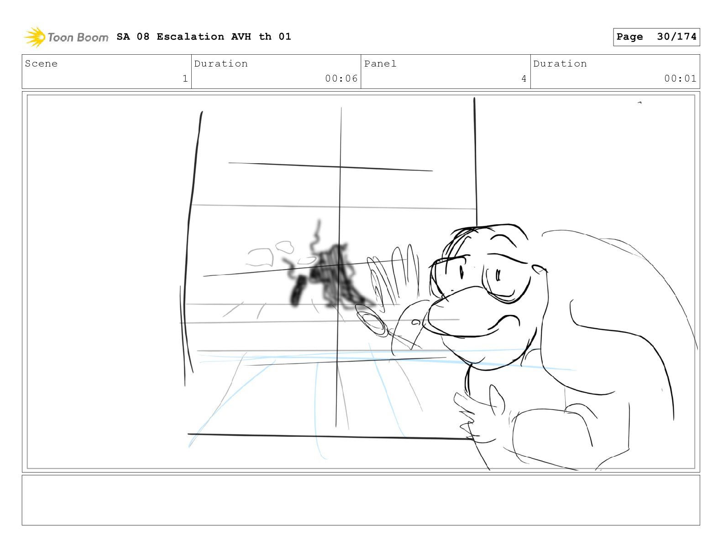Click the panel number '4' value
Screen dimensions: 723x558
pyautogui.click(x=524, y=78)
